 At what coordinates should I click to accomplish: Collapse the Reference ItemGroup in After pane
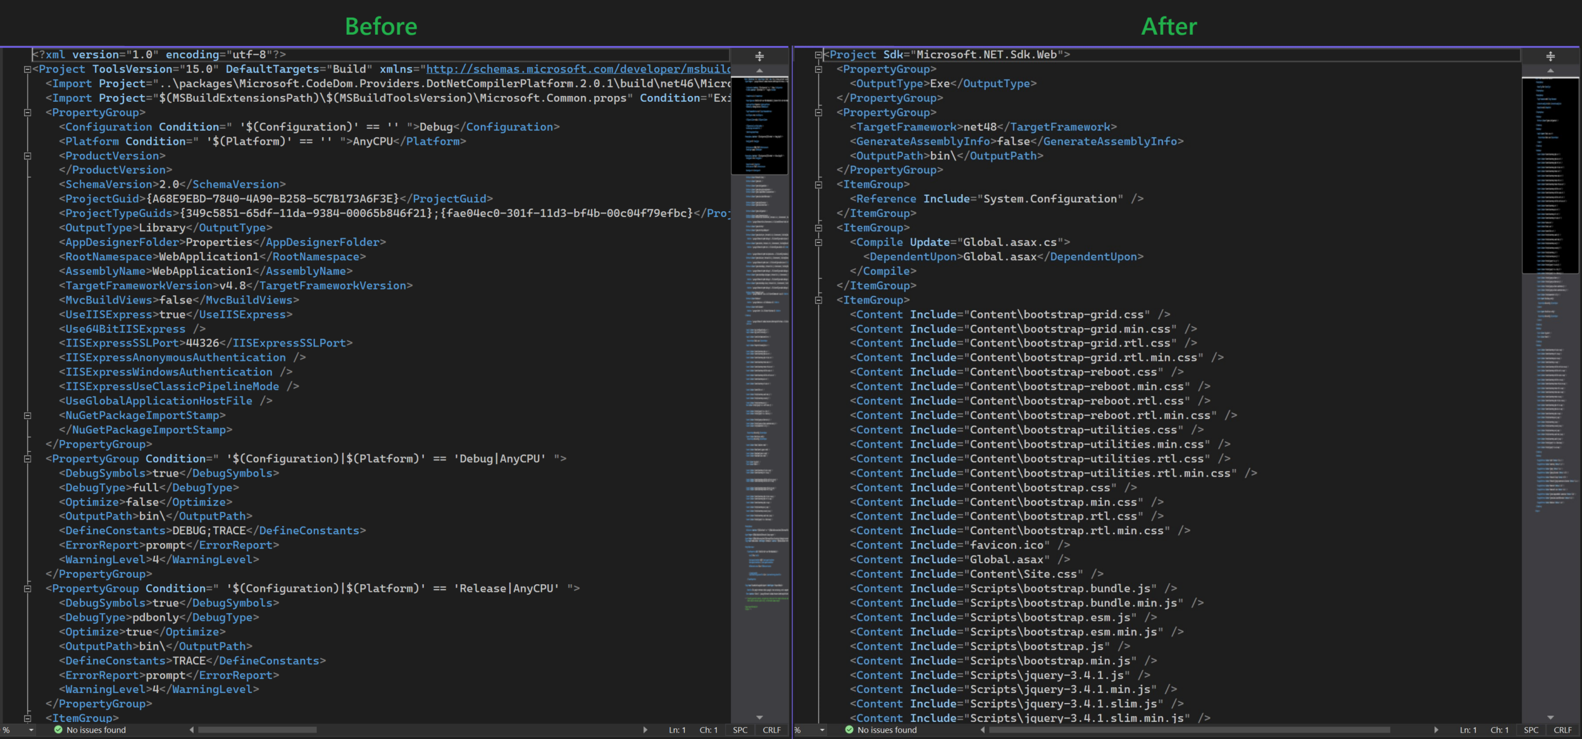(818, 185)
